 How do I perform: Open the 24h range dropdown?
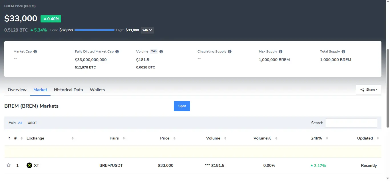click(147, 30)
